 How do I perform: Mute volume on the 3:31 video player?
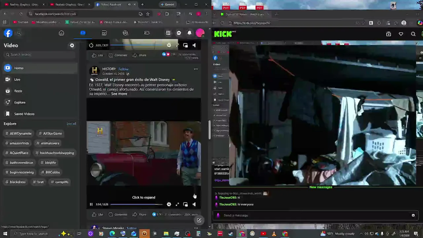[194, 45]
